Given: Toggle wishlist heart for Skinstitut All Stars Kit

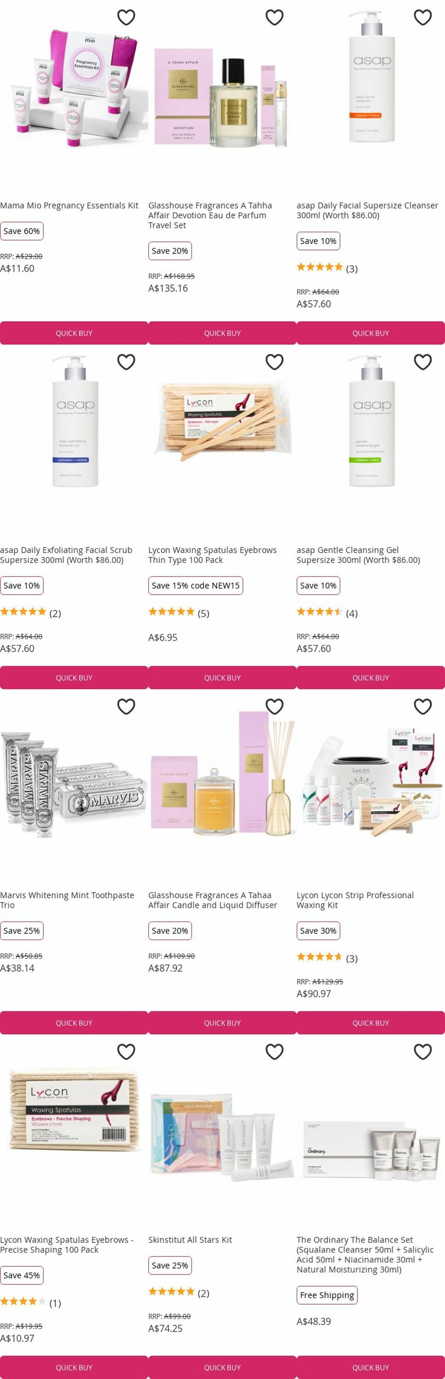Looking at the screenshot, I should (x=274, y=1052).
